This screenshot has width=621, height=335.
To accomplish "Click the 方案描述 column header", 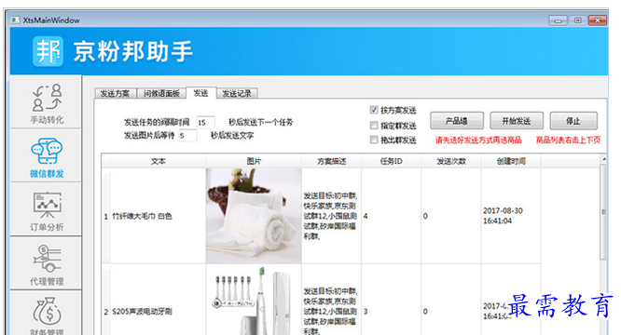I will pyautogui.click(x=332, y=161).
